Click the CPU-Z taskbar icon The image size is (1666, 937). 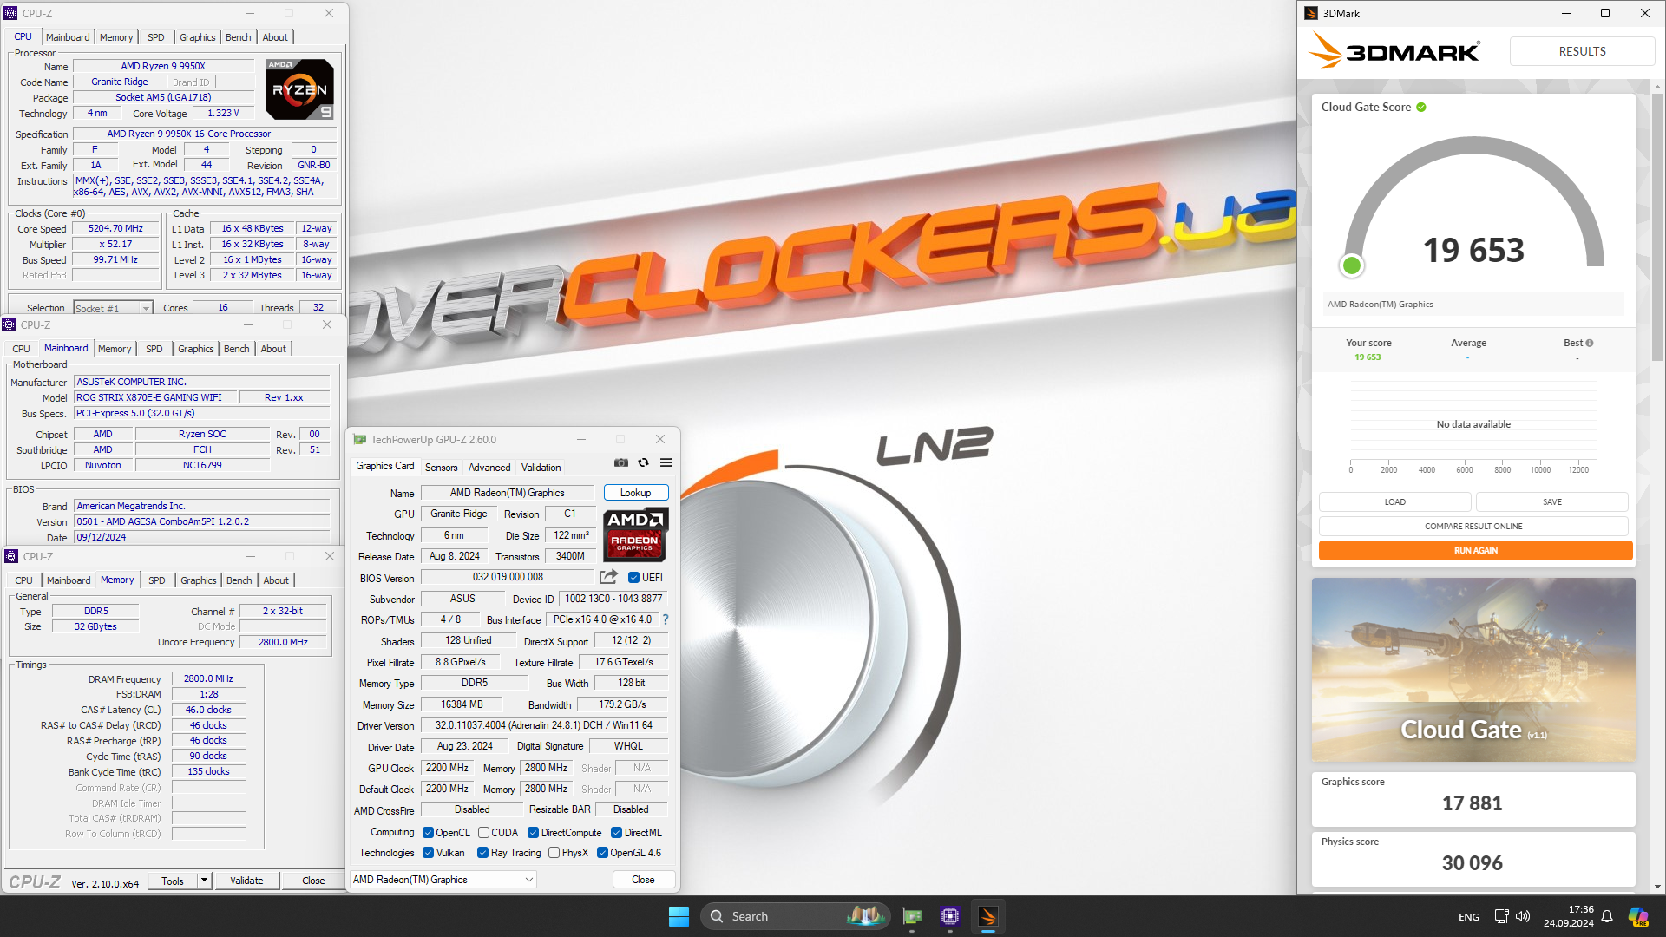pyautogui.click(x=949, y=916)
